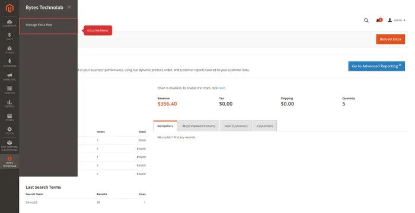Click the Magento logo icon
The width and height of the screenshot is (415, 213).
(x=9, y=8)
